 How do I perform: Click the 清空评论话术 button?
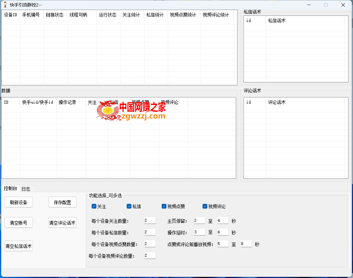(62, 223)
